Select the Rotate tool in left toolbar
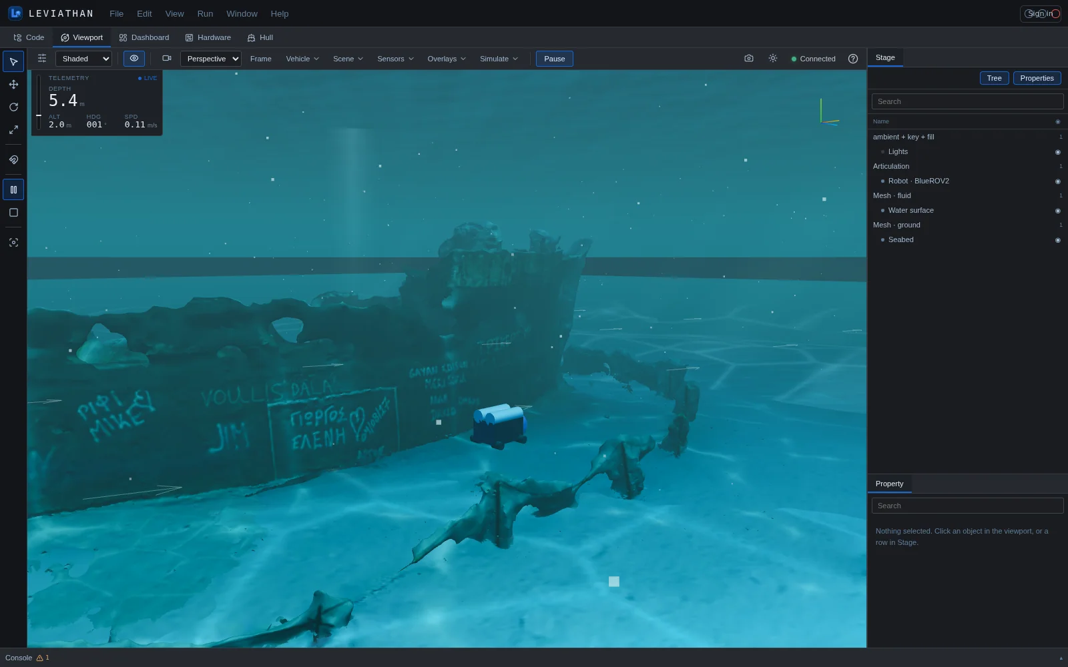 (13, 107)
